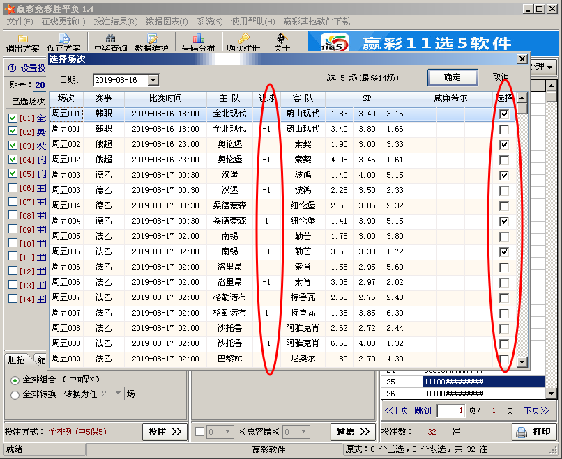562x459 pixels.
Task: Expand the 转换为任 number dropdown
Action: [x=118, y=394]
